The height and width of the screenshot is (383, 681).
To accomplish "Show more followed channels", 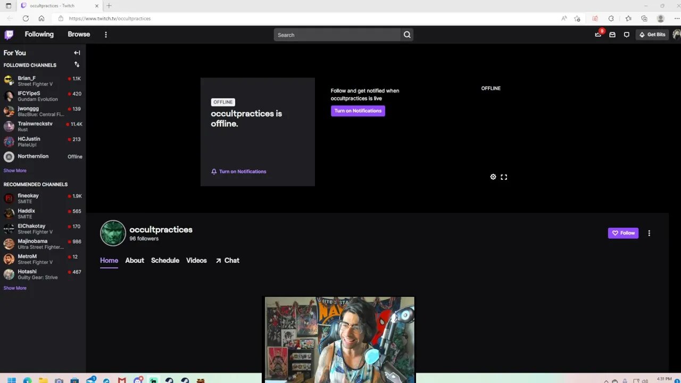I will (15, 171).
